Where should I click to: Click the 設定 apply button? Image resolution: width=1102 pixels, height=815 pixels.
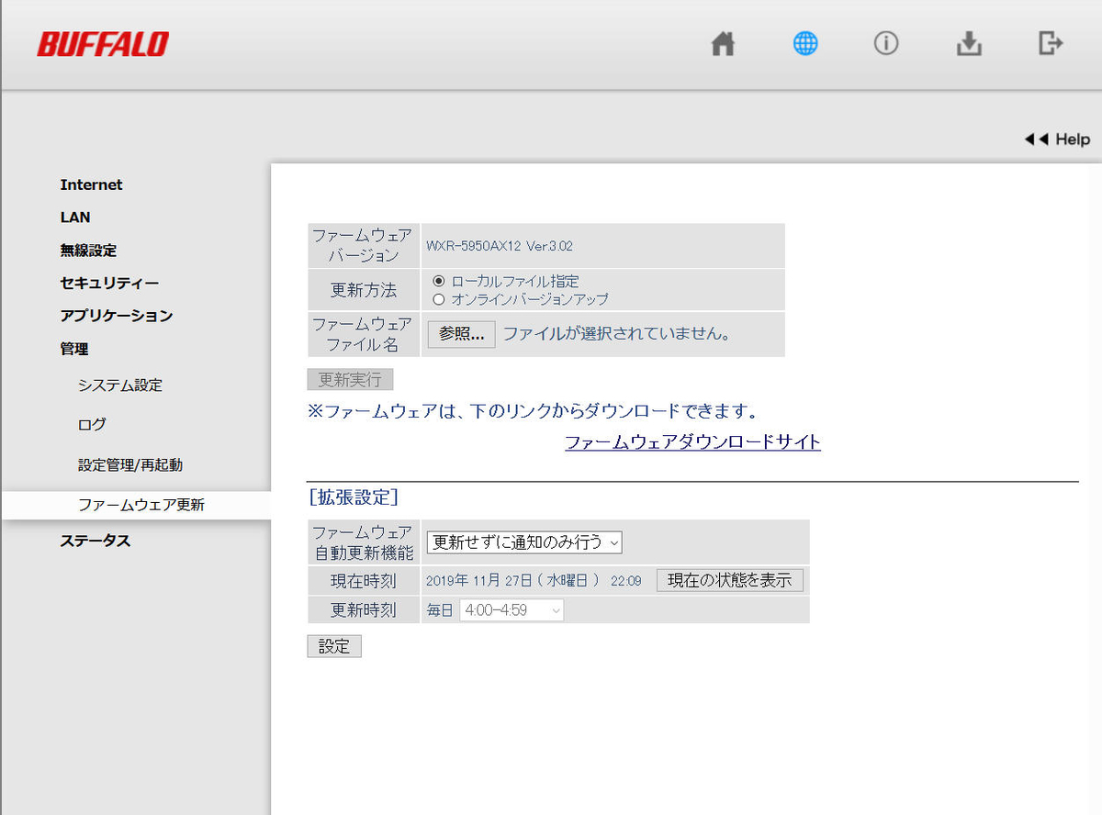point(334,646)
